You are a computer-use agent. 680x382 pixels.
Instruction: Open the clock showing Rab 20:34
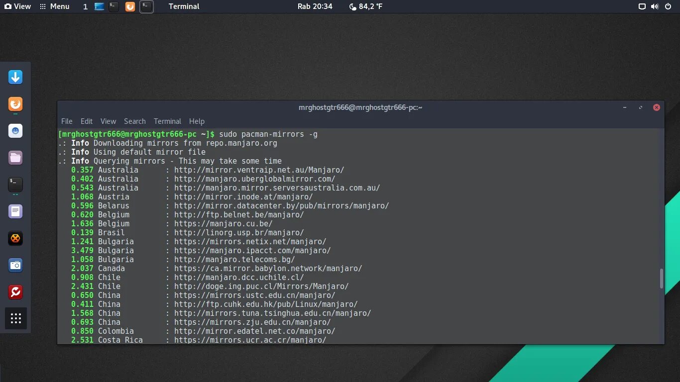point(315,6)
